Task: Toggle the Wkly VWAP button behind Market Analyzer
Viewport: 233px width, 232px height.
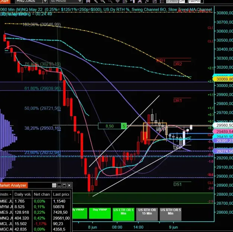Action: pos(80,213)
